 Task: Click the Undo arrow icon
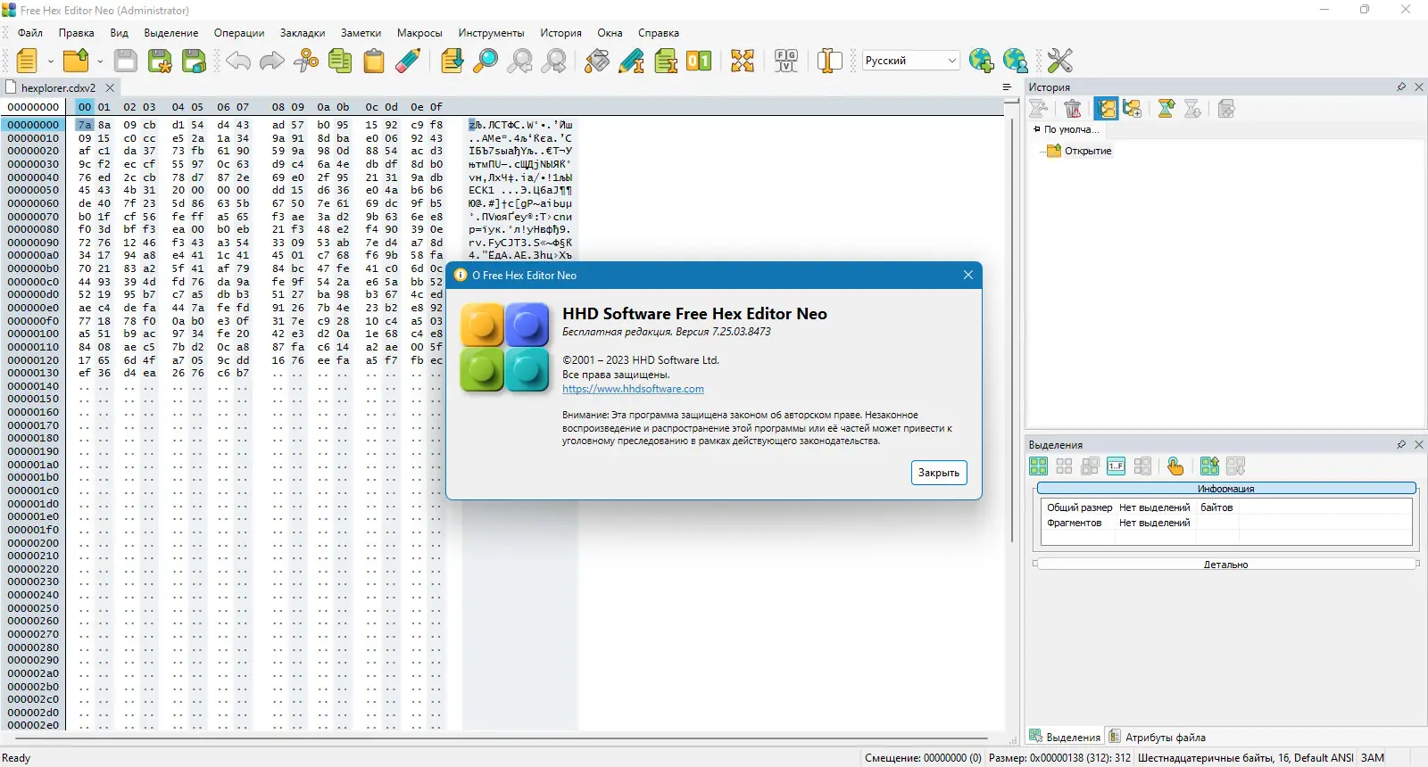click(238, 61)
